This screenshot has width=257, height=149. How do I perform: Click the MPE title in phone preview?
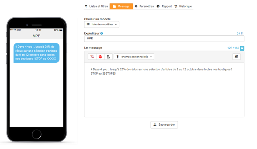pos(37,36)
